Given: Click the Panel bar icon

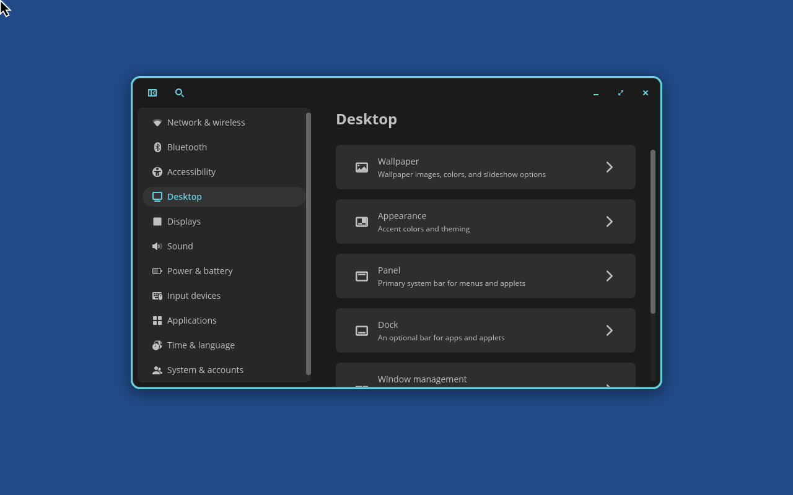Looking at the screenshot, I should coord(362,276).
